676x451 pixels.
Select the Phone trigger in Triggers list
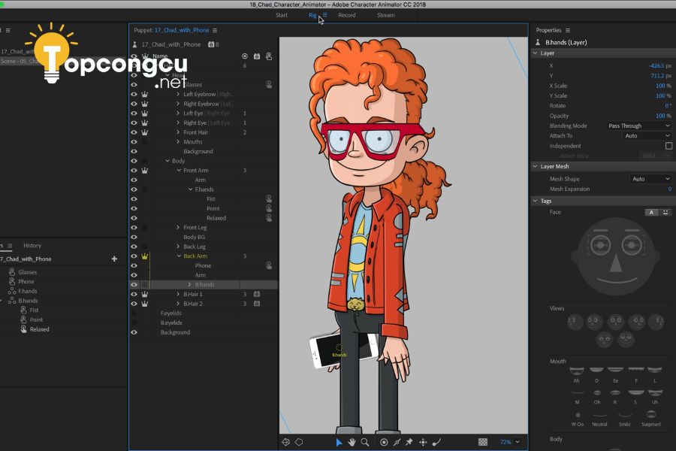(26, 281)
